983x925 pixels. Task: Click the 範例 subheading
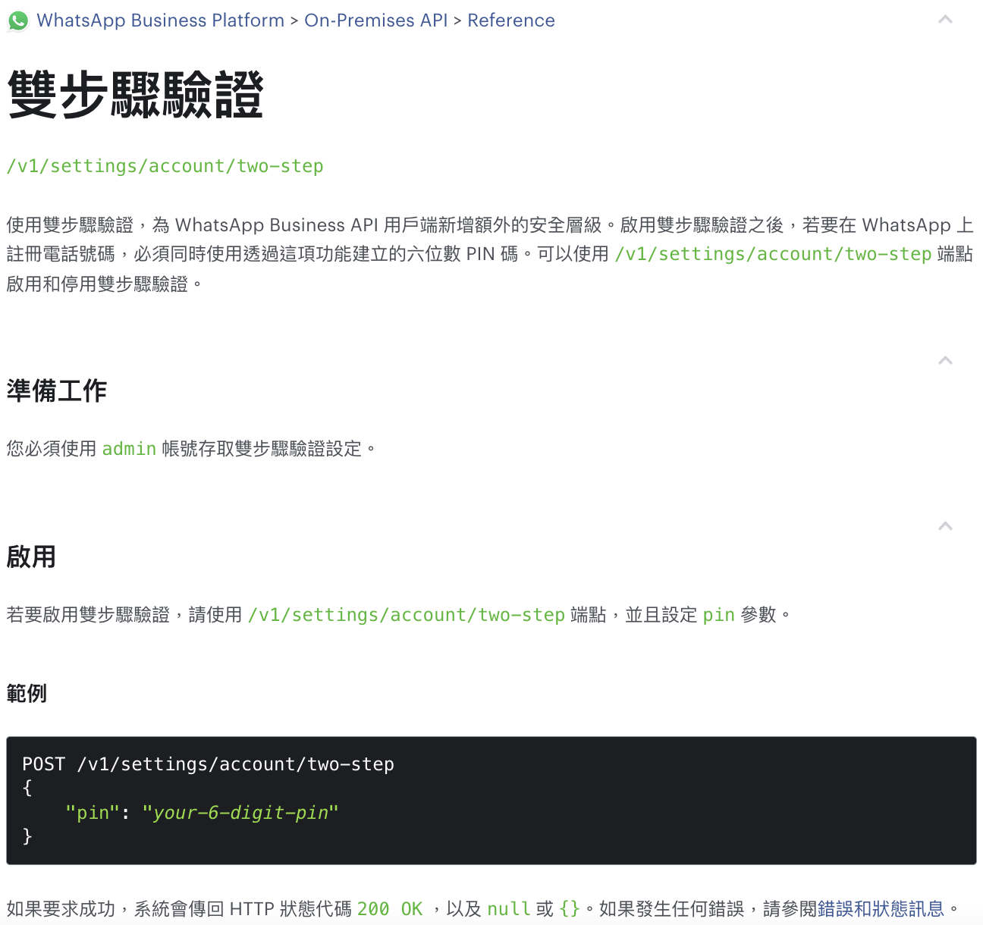pos(27,693)
